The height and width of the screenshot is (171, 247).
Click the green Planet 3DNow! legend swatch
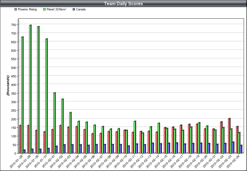point(44,9)
